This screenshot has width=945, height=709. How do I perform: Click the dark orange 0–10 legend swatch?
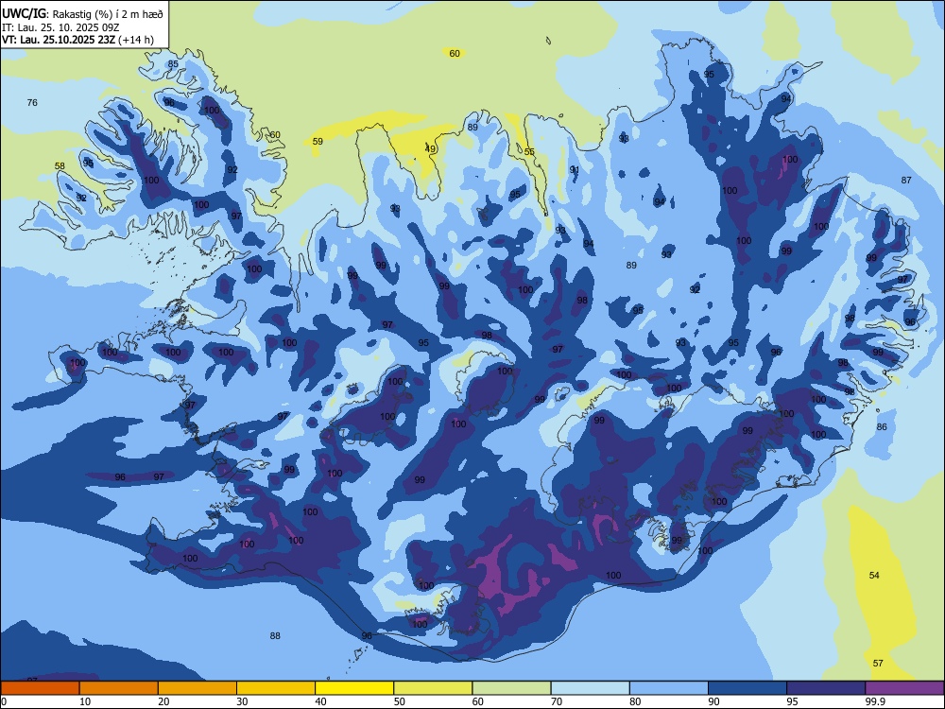pos(40,688)
